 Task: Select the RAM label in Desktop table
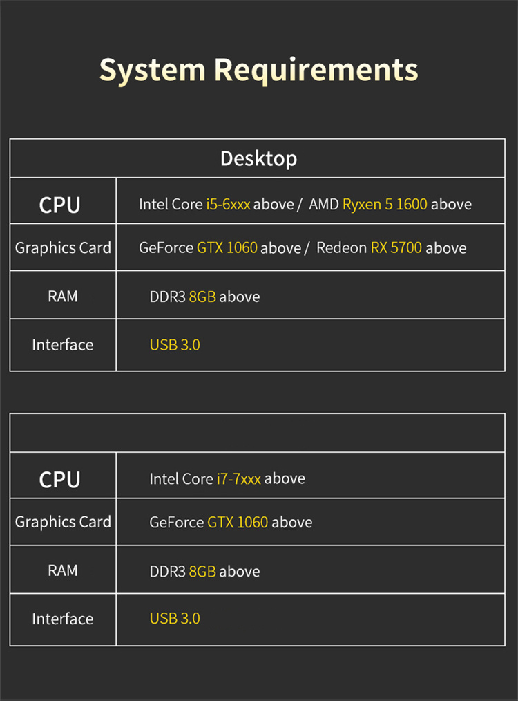point(63,296)
